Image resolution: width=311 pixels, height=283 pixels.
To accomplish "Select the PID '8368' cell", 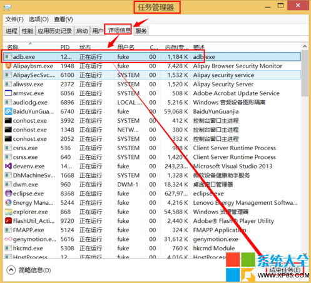I will [67, 193].
